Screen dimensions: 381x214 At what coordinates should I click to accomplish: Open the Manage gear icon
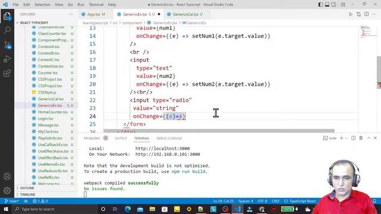7,190
